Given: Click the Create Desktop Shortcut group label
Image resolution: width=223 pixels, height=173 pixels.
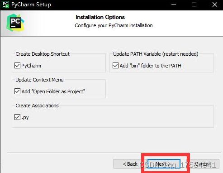Looking at the screenshot, I should [x=43, y=54].
